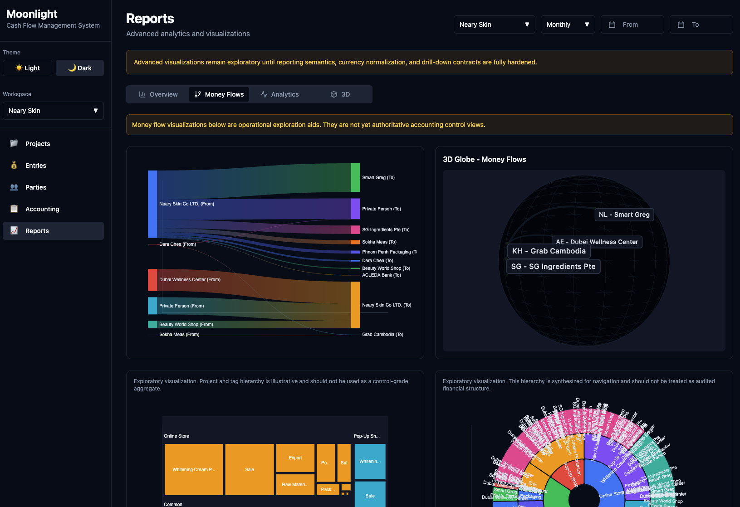
Task: Switch theme to Light
Action: (27, 68)
